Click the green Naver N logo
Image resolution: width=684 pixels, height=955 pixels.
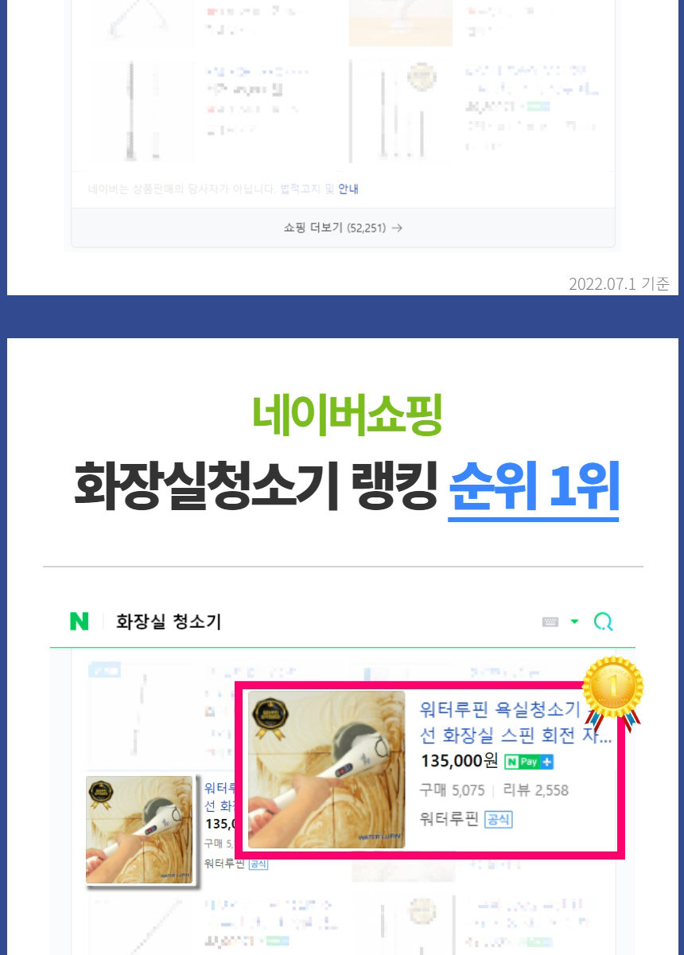(x=79, y=622)
